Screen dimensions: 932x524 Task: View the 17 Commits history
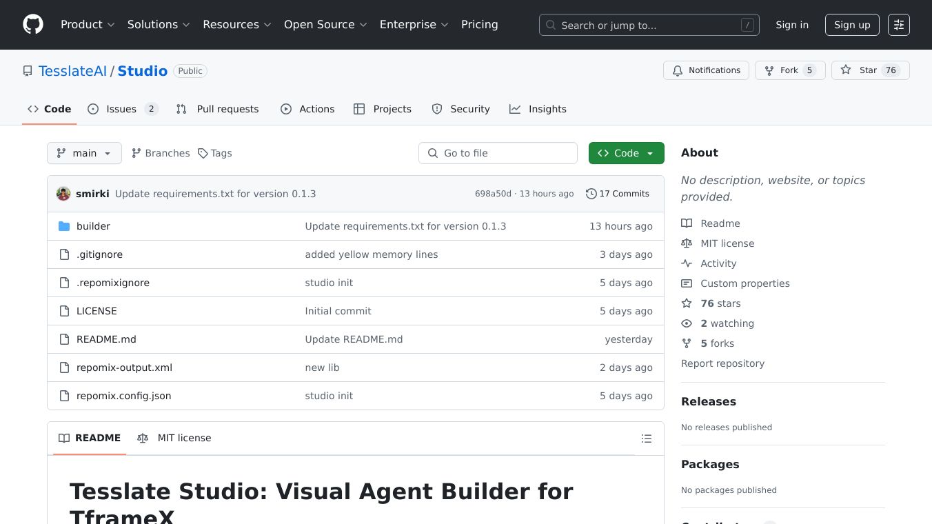click(618, 194)
